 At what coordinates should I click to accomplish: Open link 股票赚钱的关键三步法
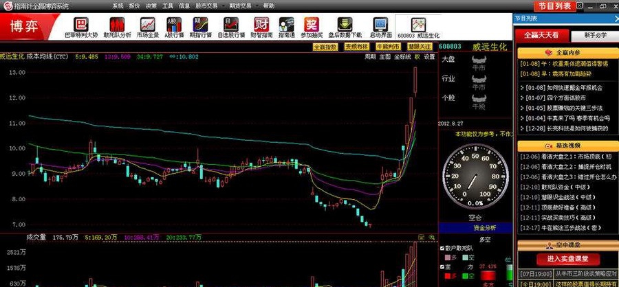point(575,108)
